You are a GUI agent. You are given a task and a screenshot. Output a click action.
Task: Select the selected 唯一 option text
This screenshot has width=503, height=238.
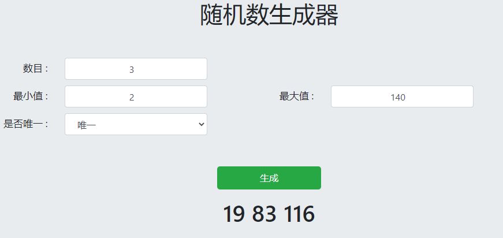(x=87, y=125)
